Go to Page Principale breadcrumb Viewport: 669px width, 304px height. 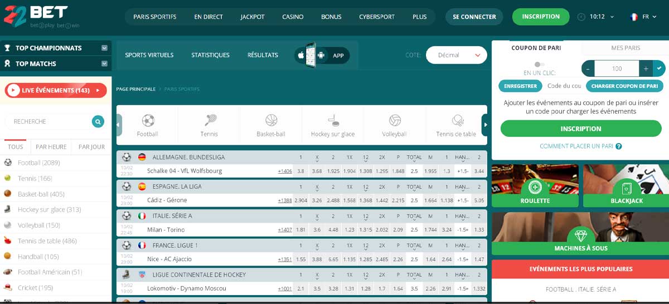[135, 89]
